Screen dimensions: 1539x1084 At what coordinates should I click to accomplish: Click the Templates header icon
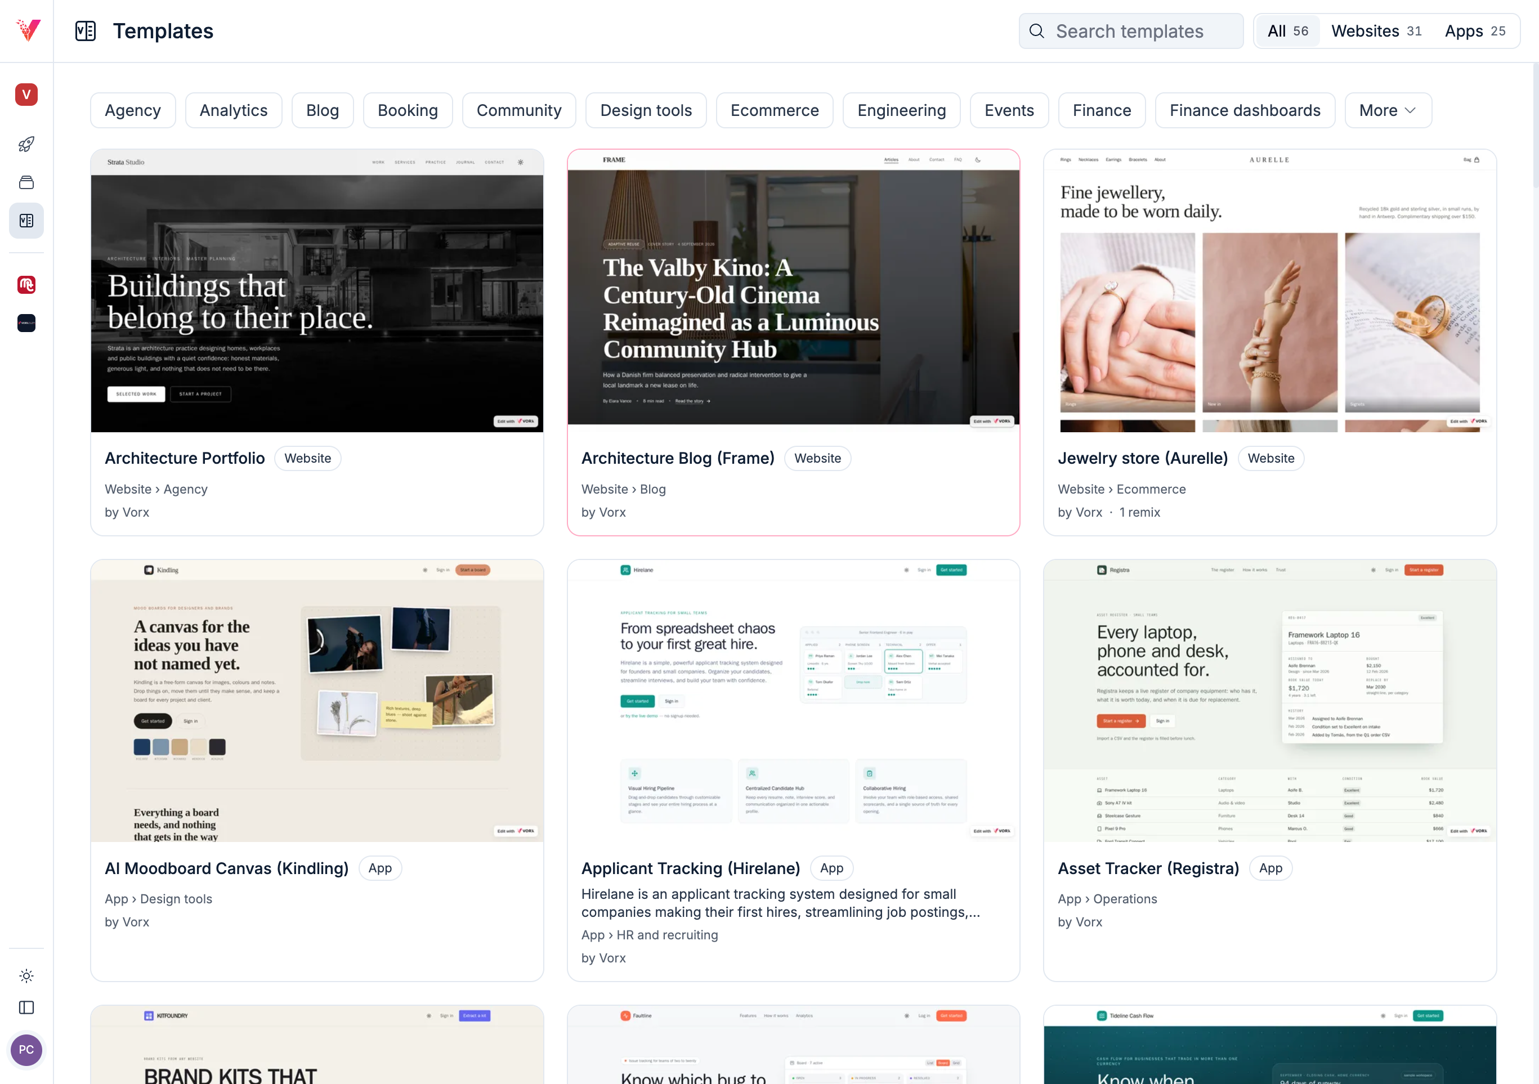click(85, 31)
